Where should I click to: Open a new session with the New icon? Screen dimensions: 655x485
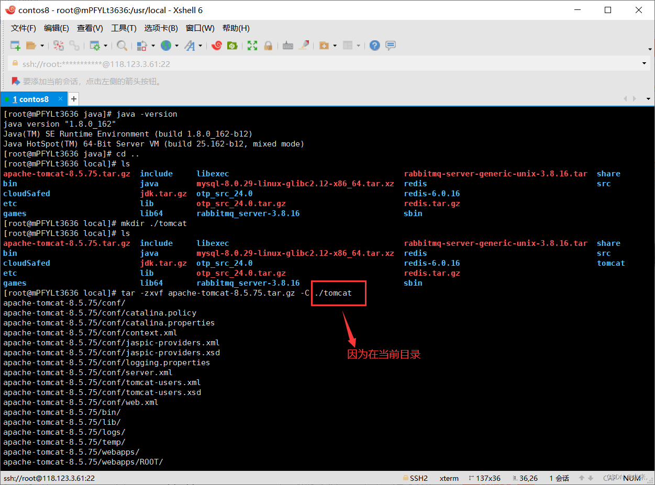point(15,46)
